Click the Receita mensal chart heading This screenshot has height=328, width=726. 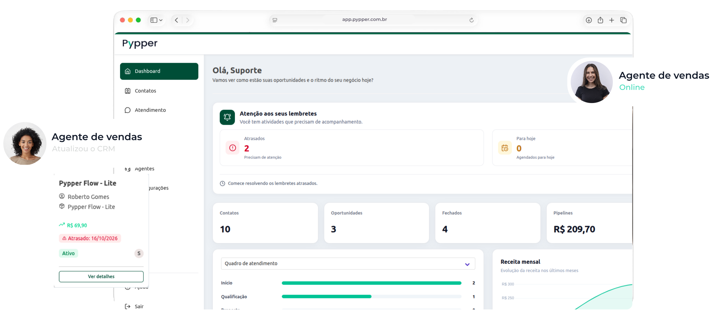520,262
